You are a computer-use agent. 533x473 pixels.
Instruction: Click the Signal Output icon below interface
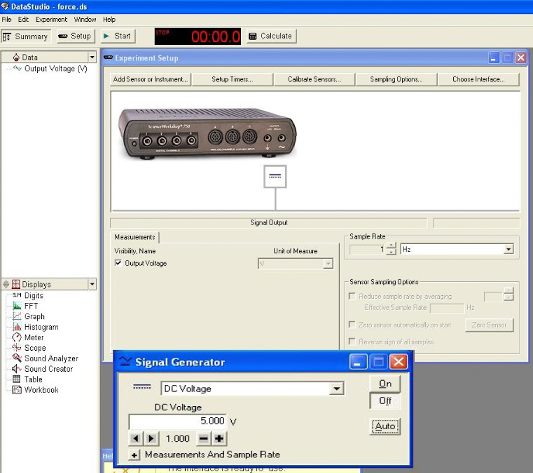275,176
